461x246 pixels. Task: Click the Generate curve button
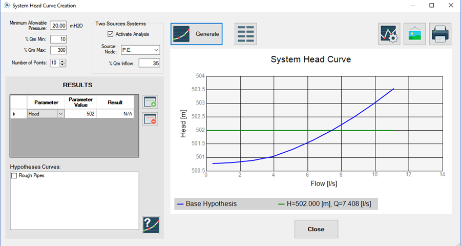(196, 34)
